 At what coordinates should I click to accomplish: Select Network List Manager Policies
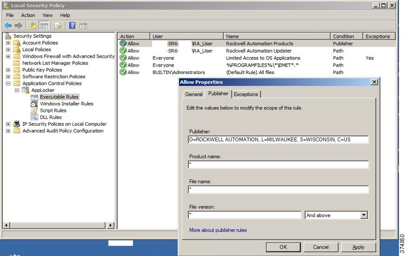pyautogui.click(x=55, y=63)
